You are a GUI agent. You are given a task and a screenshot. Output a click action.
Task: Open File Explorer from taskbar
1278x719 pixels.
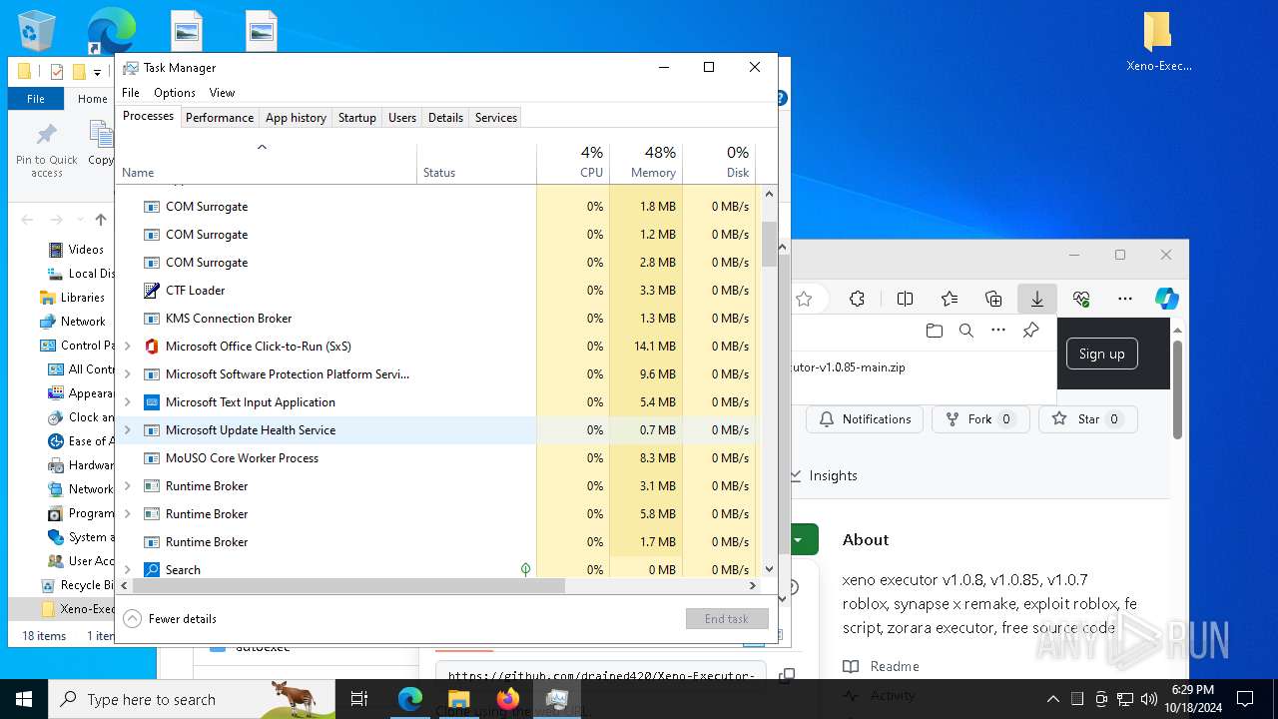(x=459, y=699)
